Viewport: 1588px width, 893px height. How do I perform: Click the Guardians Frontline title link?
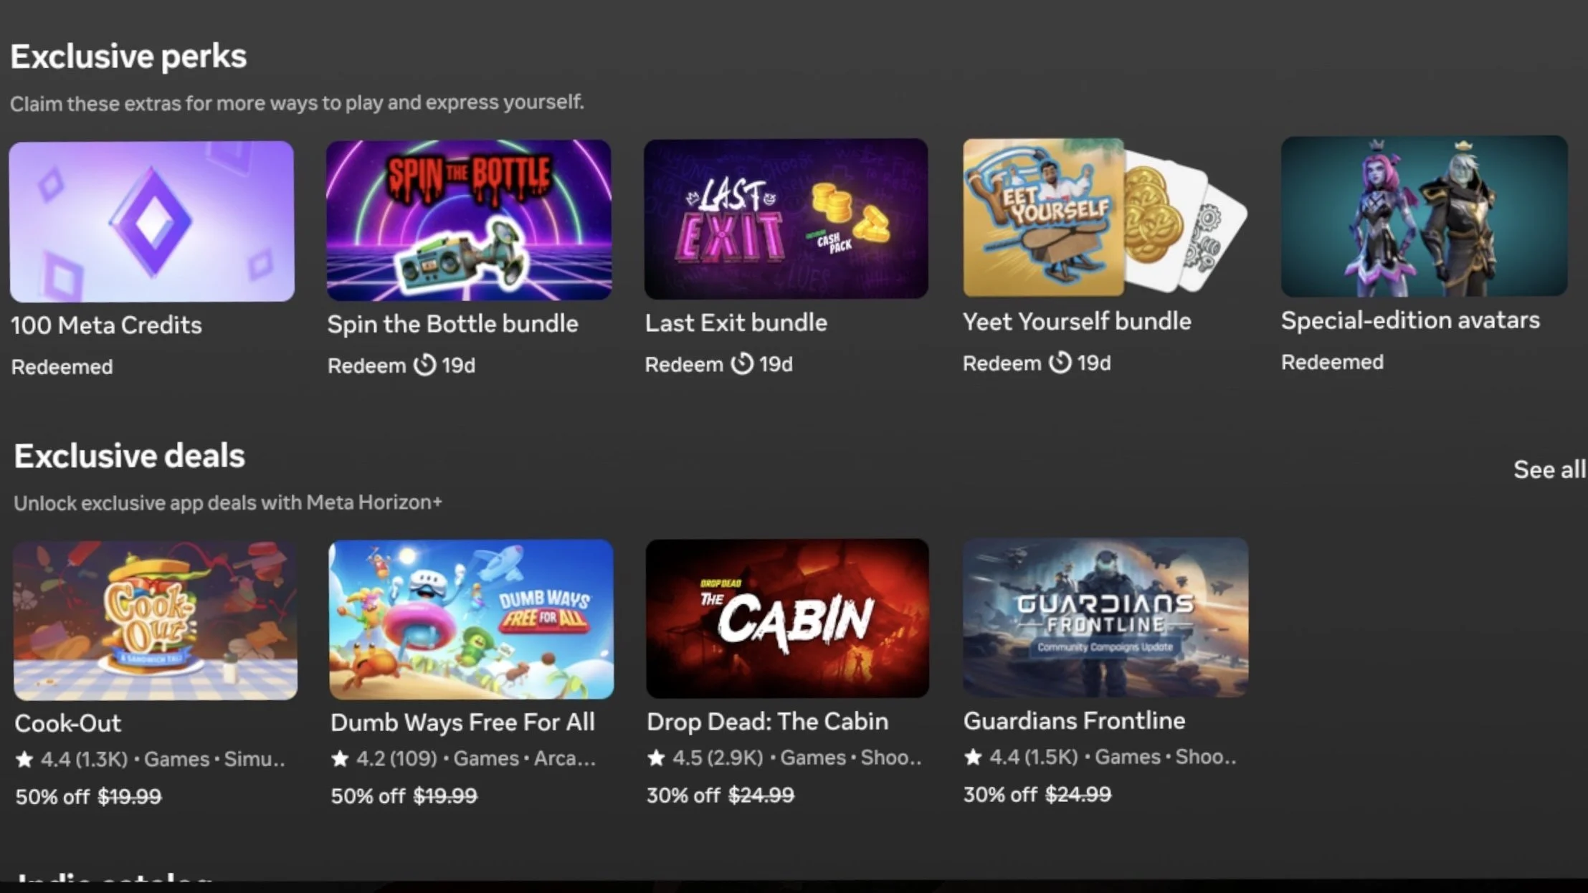[1074, 720]
